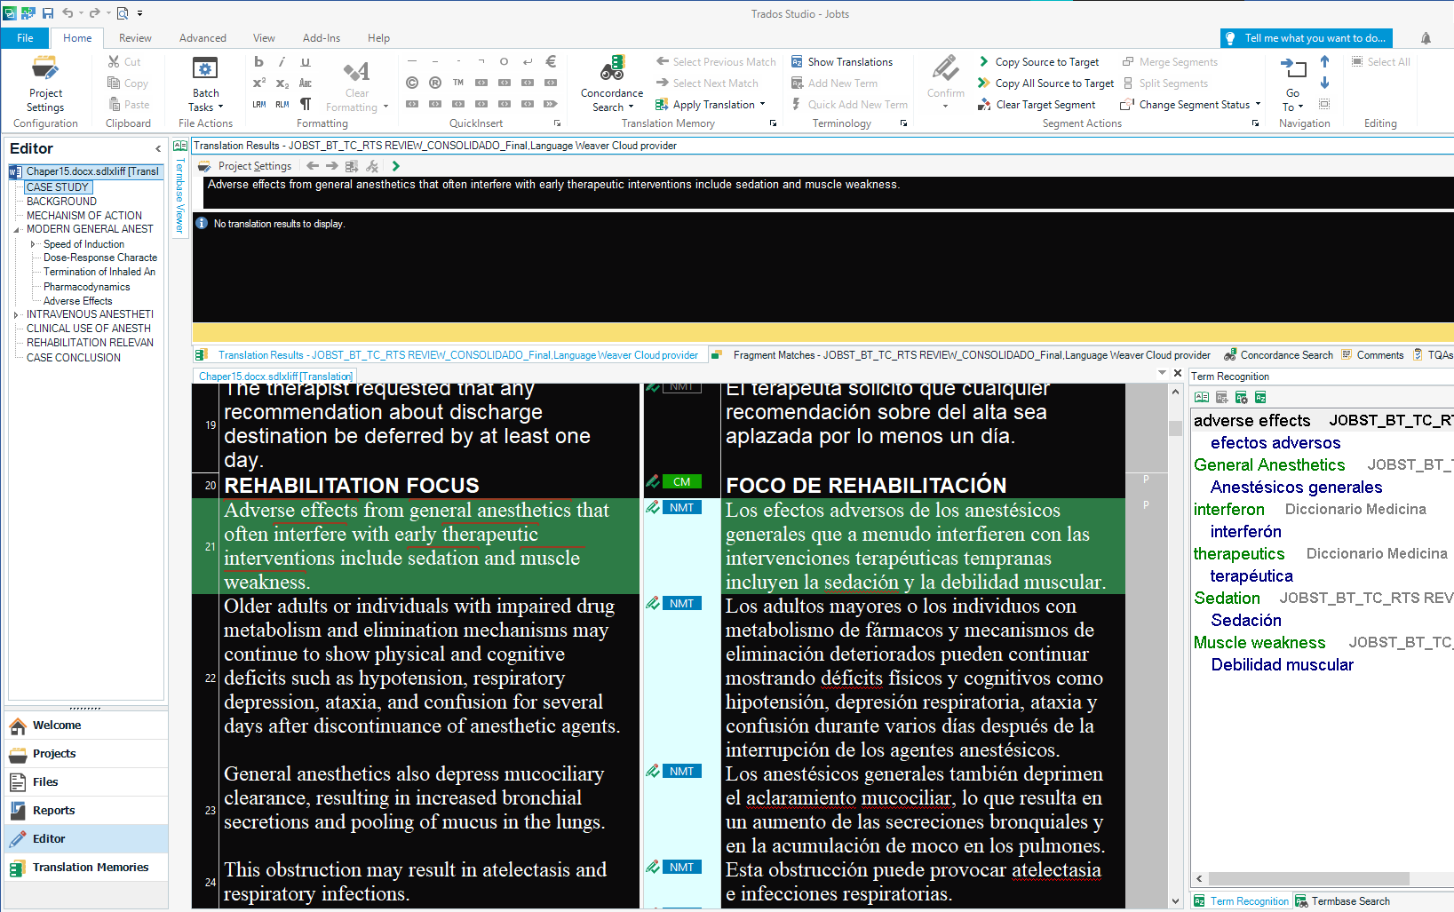Image resolution: width=1454 pixels, height=912 pixels.
Task: Go to the Projects view
Action: [54, 754]
